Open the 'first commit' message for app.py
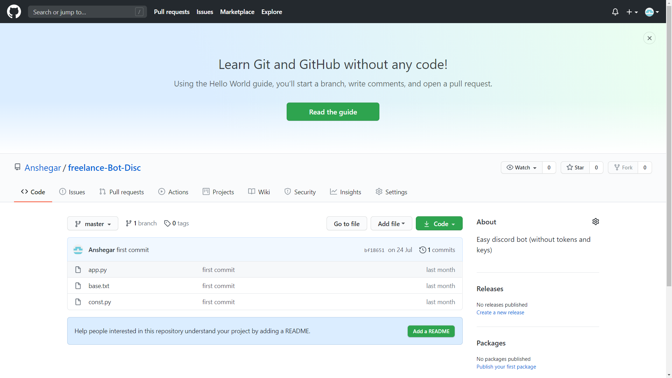The image size is (672, 378). point(218,270)
